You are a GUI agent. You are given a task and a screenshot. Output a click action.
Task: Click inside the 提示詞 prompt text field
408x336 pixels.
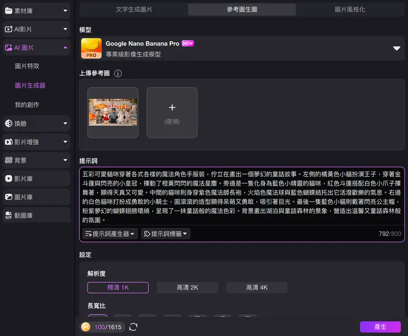241,197
